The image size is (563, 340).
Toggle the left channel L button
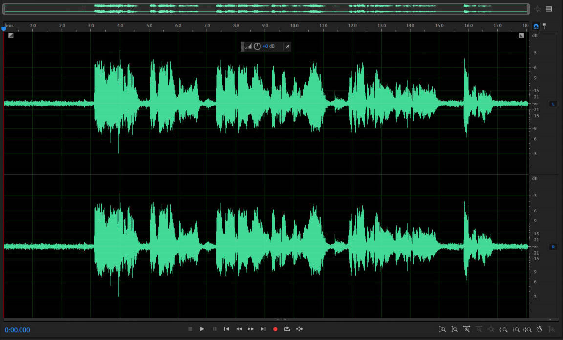point(553,104)
